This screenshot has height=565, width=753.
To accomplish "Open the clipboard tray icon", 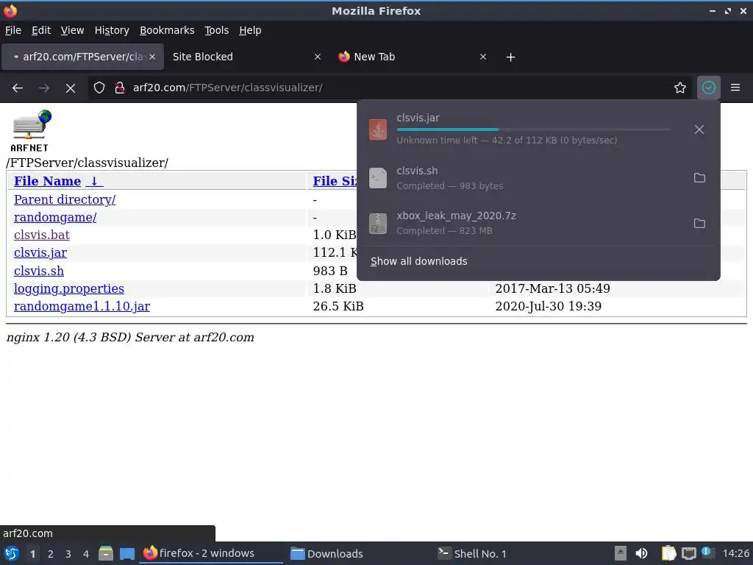I will (x=668, y=553).
